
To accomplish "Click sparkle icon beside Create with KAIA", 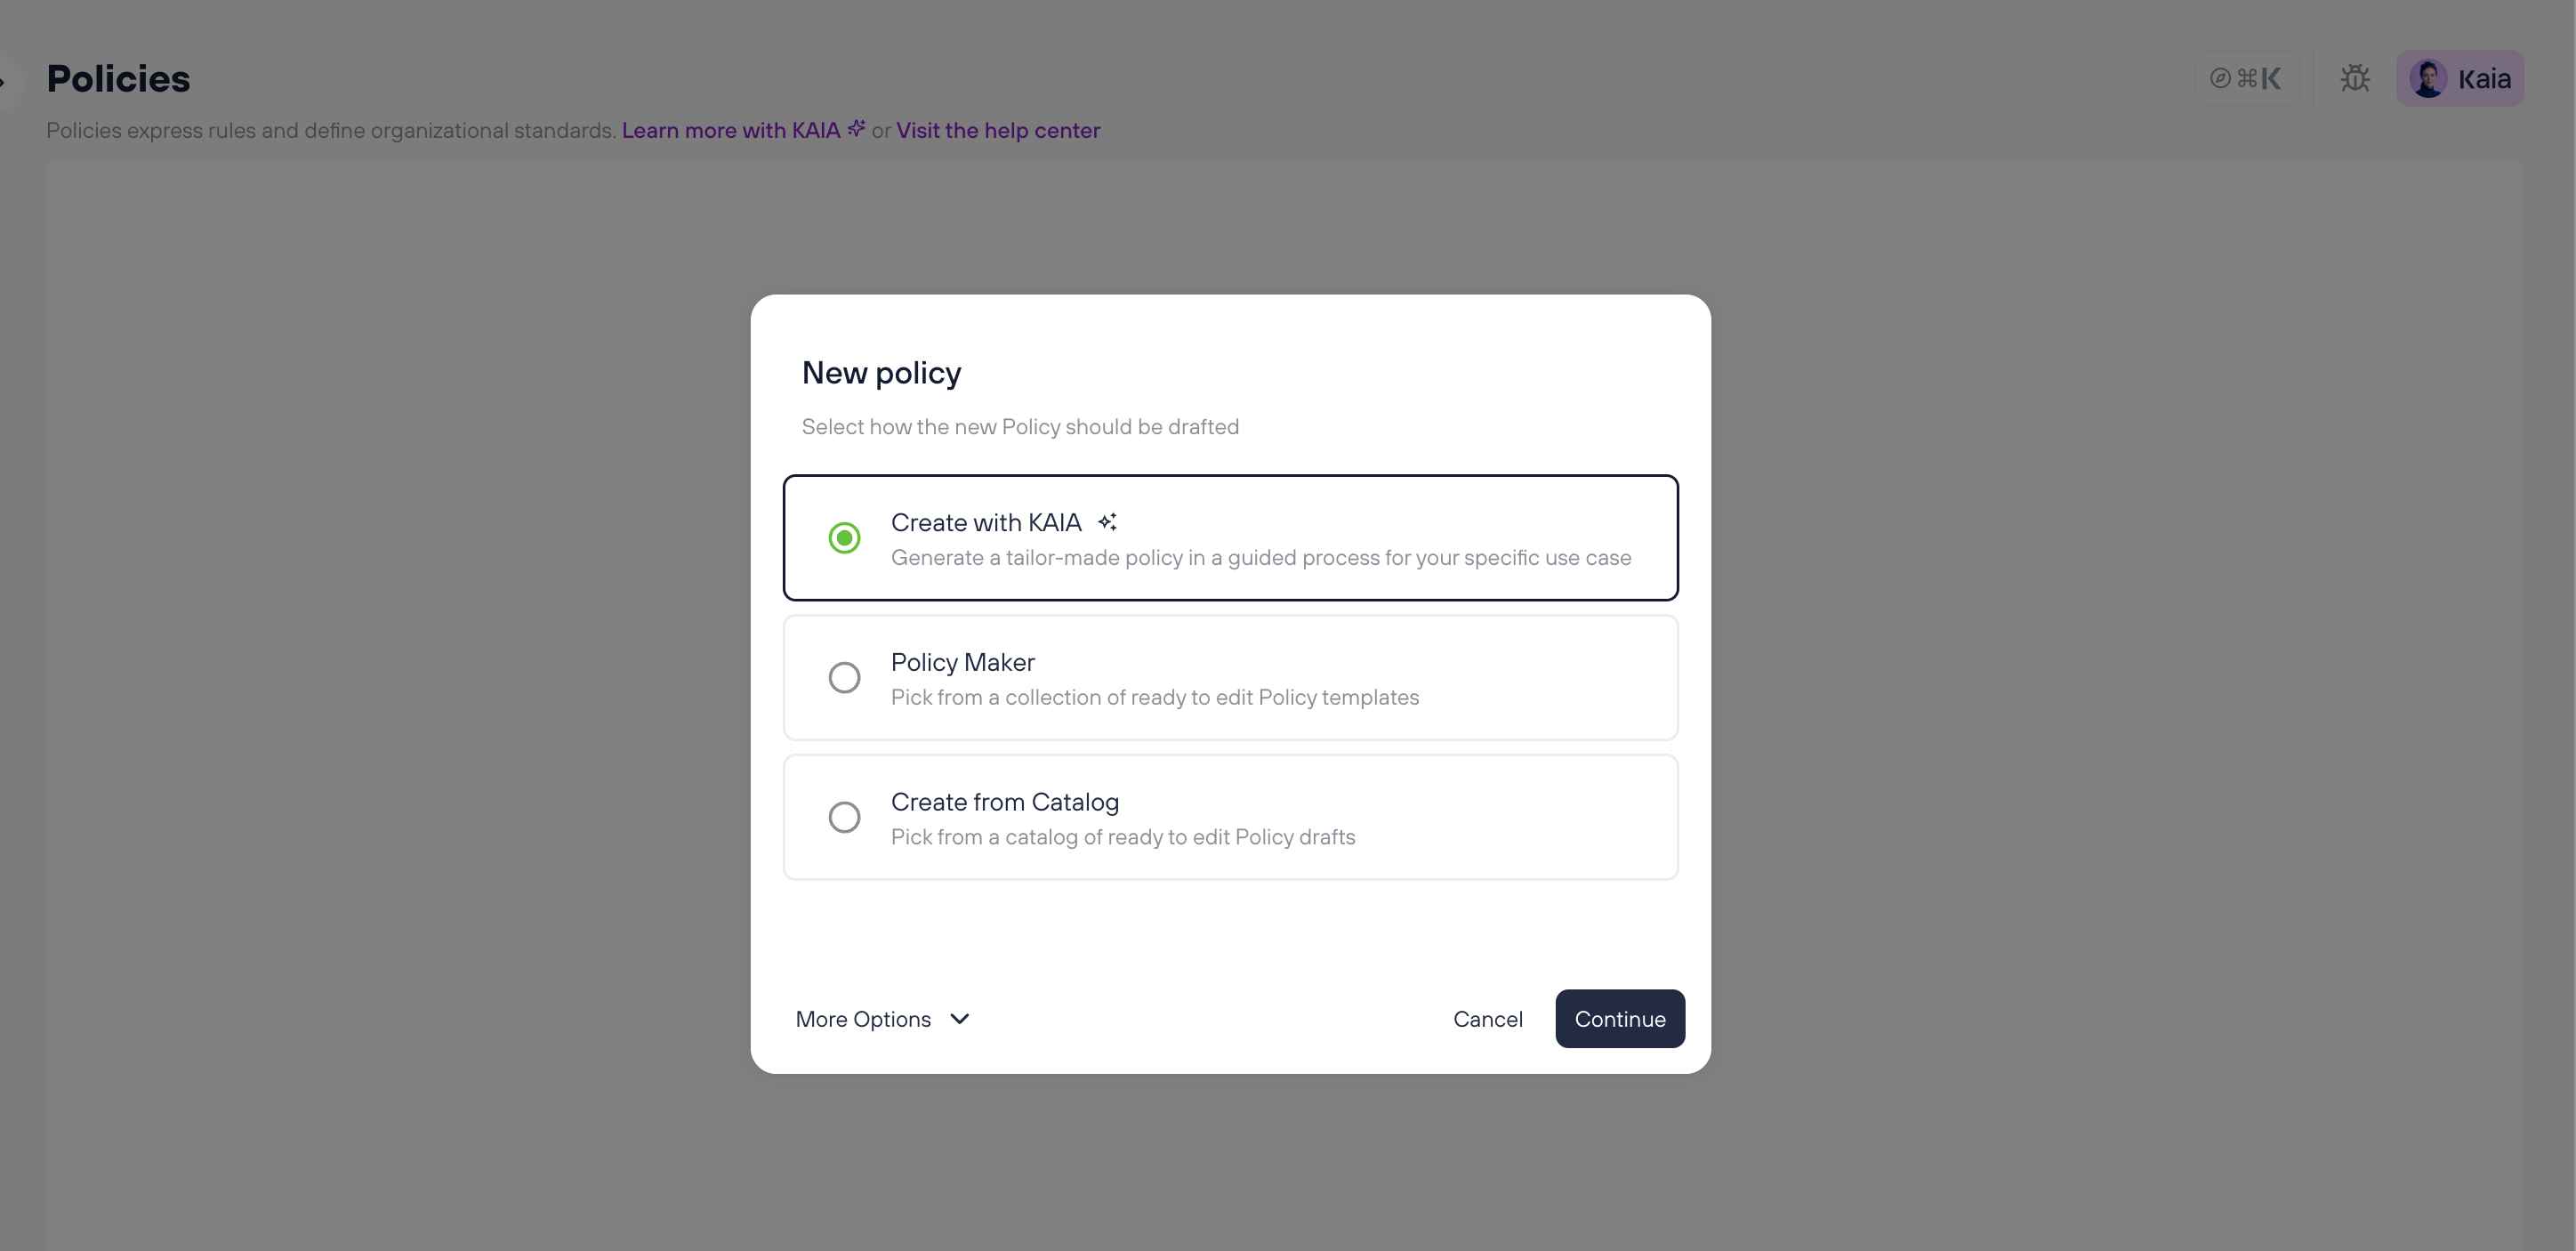I will (x=1107, y=522).
